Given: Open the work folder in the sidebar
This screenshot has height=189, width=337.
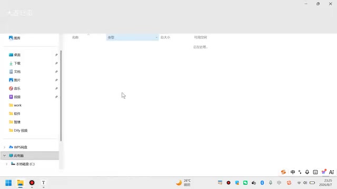Looking at the screenshot, I should [x=15, y=105].
